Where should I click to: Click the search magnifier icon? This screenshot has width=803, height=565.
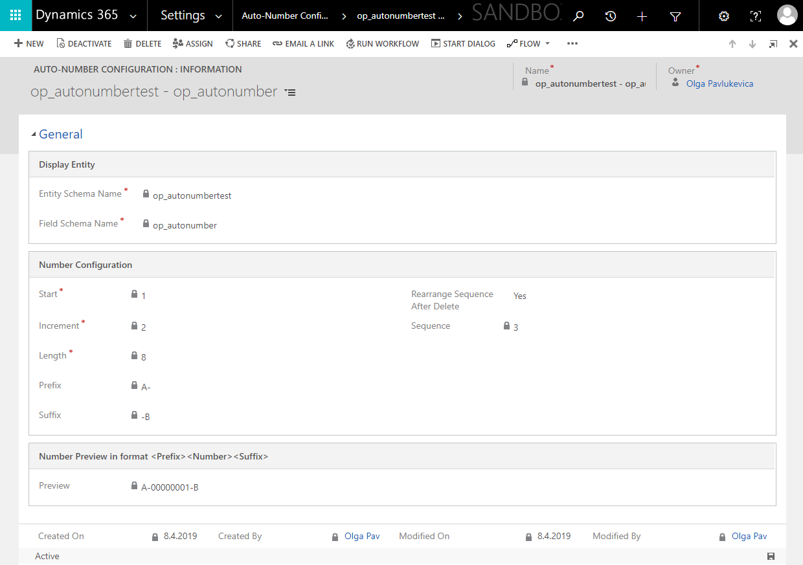[x=578, y=16]
